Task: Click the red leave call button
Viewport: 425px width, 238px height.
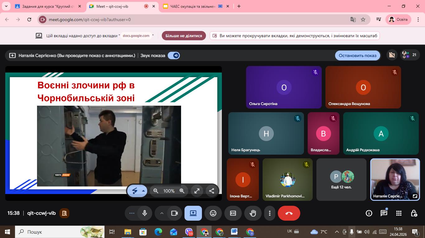Action: 289,213
